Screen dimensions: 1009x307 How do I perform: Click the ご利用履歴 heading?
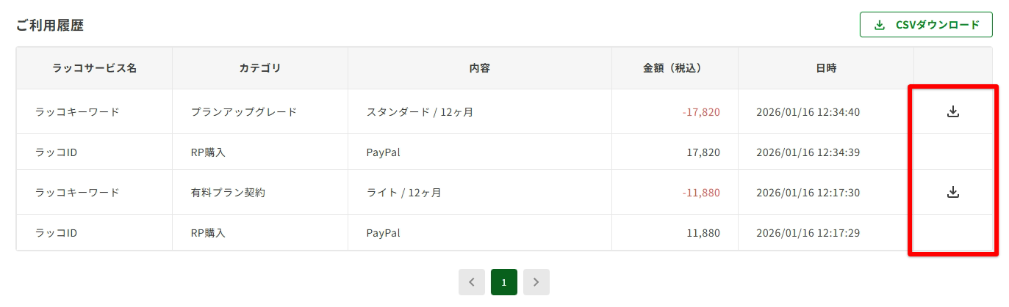(x=50, y=26)
